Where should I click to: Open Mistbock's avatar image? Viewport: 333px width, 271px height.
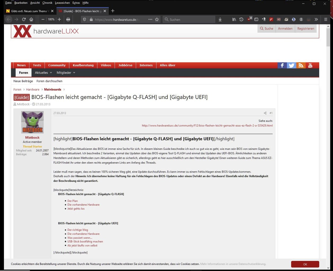point(32,122)
